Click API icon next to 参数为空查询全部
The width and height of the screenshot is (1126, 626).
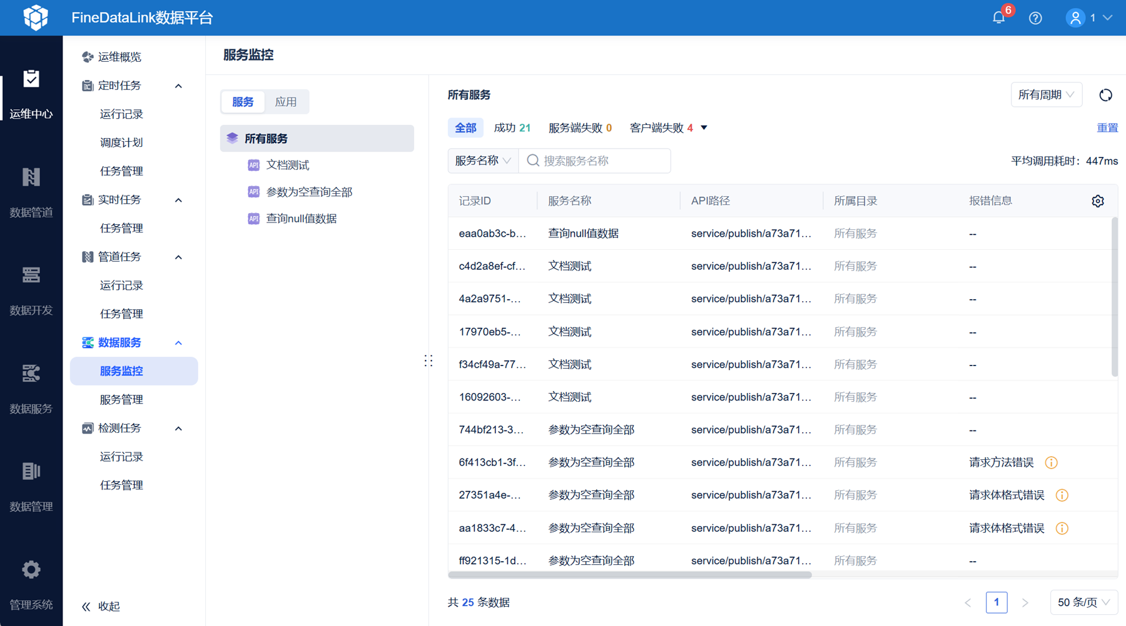253,192
